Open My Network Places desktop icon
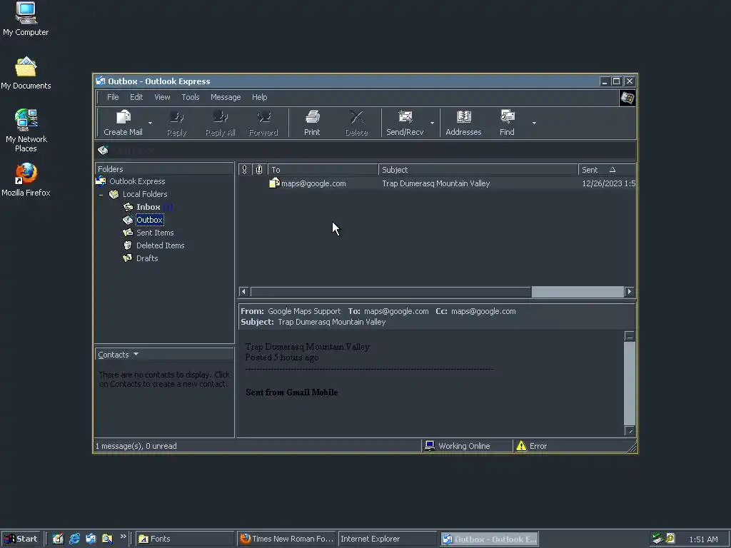The width and height of the screenshot is (731, 548). coord(26,131)
